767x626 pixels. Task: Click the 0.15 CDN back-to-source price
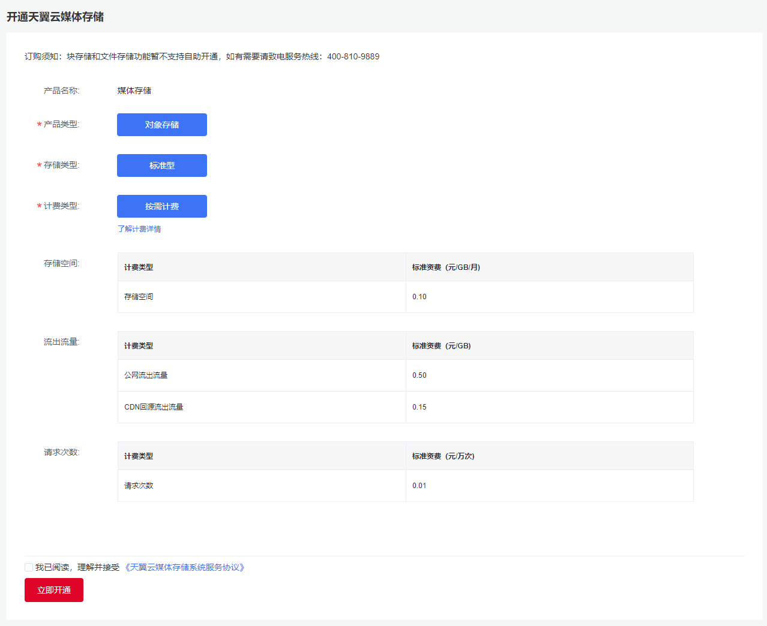tap(420, 407)
